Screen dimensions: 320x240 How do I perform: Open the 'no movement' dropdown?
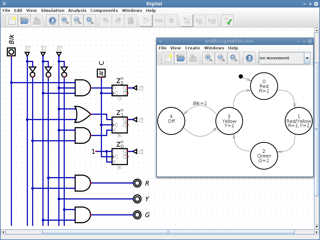(x=284, y=58)
